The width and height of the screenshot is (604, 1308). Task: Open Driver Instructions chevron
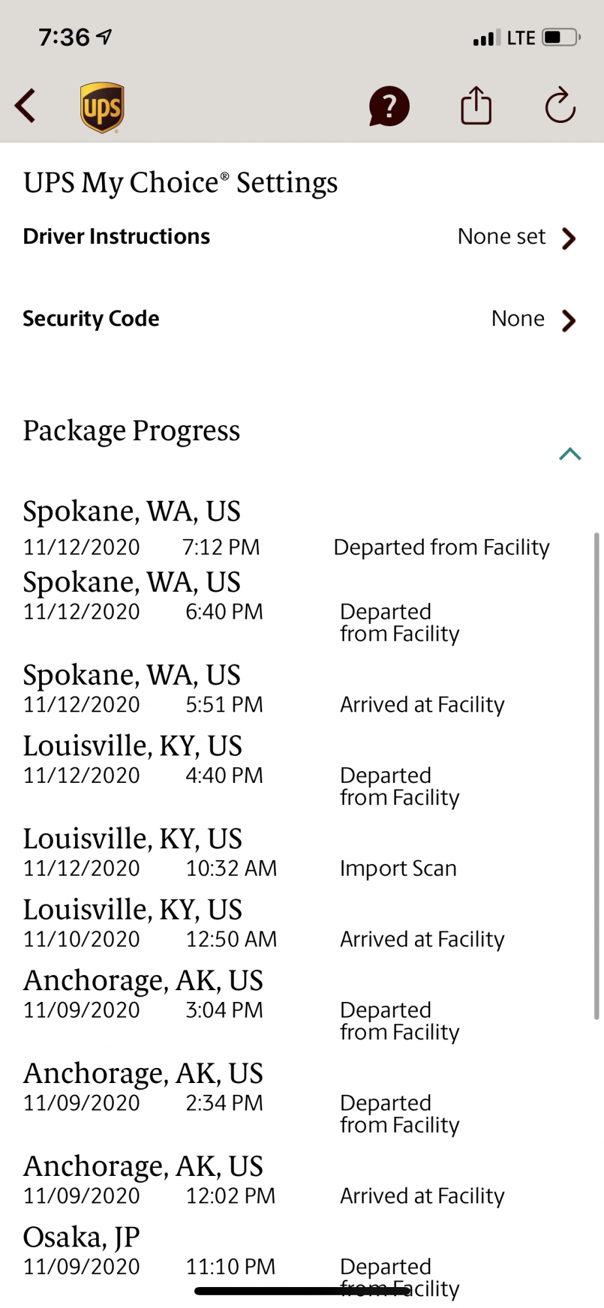[569, 238]
